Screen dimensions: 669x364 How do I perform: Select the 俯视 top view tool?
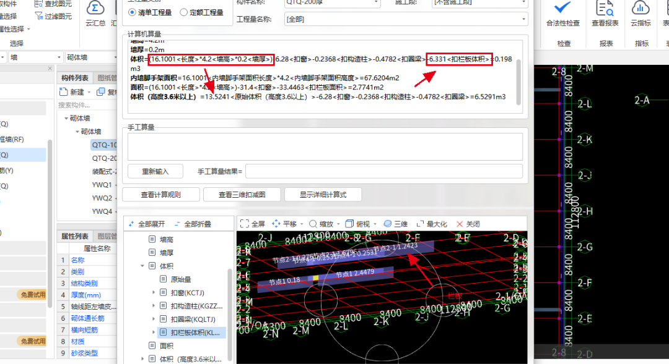(357, 224)
